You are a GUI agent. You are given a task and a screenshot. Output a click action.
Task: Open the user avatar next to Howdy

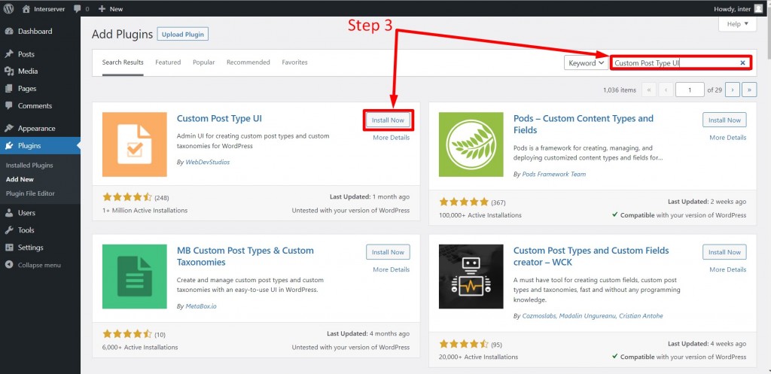click(x=758, y=8)
